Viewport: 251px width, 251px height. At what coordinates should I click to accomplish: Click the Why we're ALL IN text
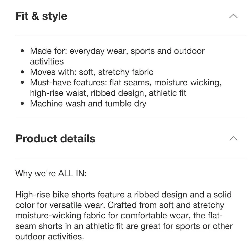(x=51, y=173)
